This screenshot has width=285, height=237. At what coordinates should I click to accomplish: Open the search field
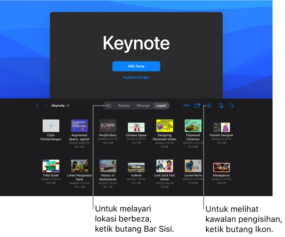point(232,105)
